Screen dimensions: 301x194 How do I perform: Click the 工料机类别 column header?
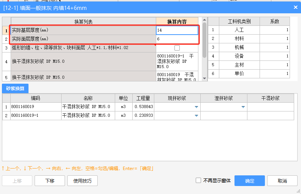pyautogui.click(x=239, y=21)
